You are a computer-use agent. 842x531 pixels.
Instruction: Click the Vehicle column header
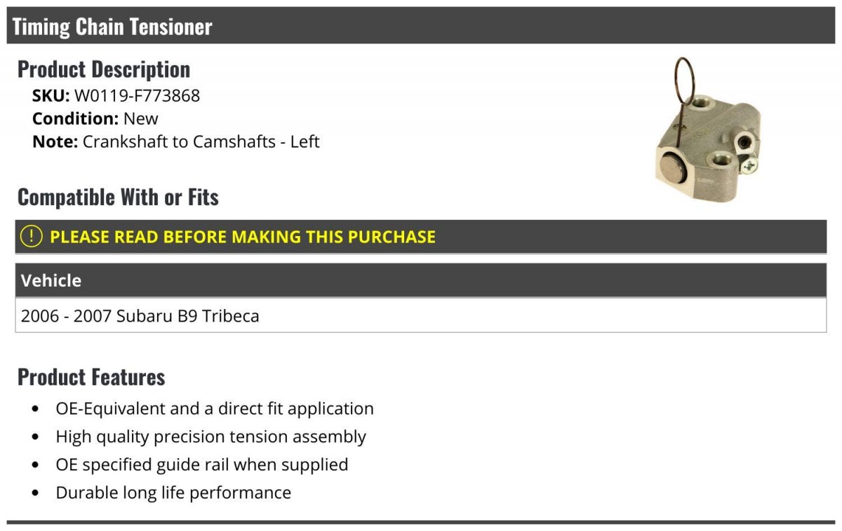point(51,281)
